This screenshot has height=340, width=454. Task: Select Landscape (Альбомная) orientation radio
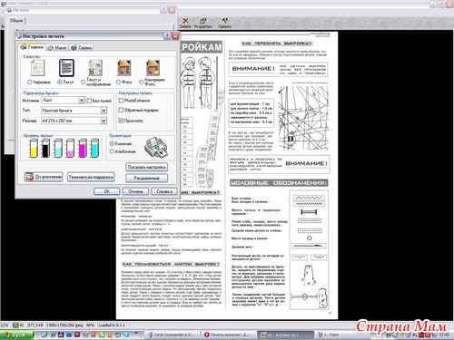coord(112,151)
